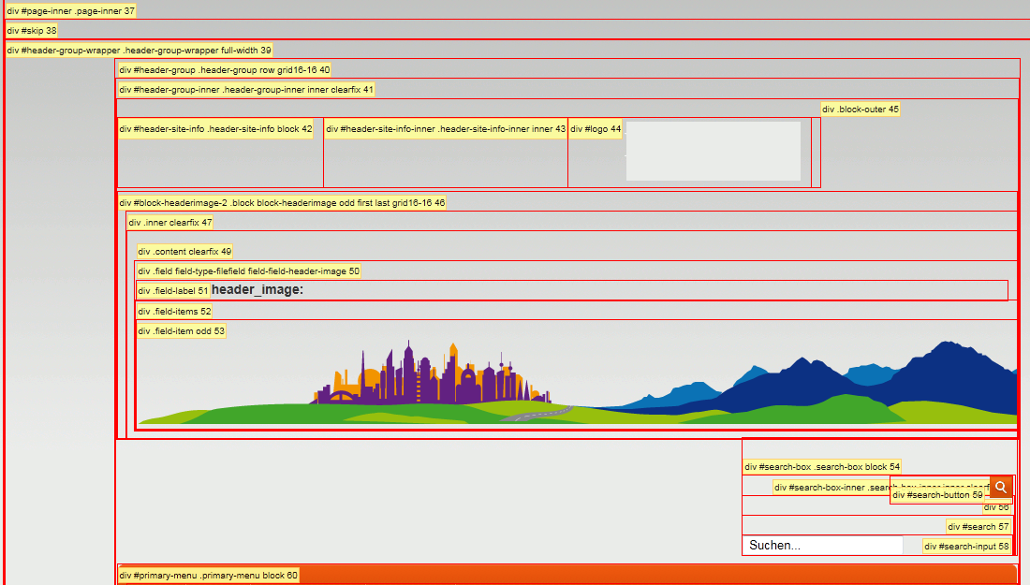Click the orange primary menu bar
Image resolution: width=1030 pixels, height=585 pixels.
655,575
